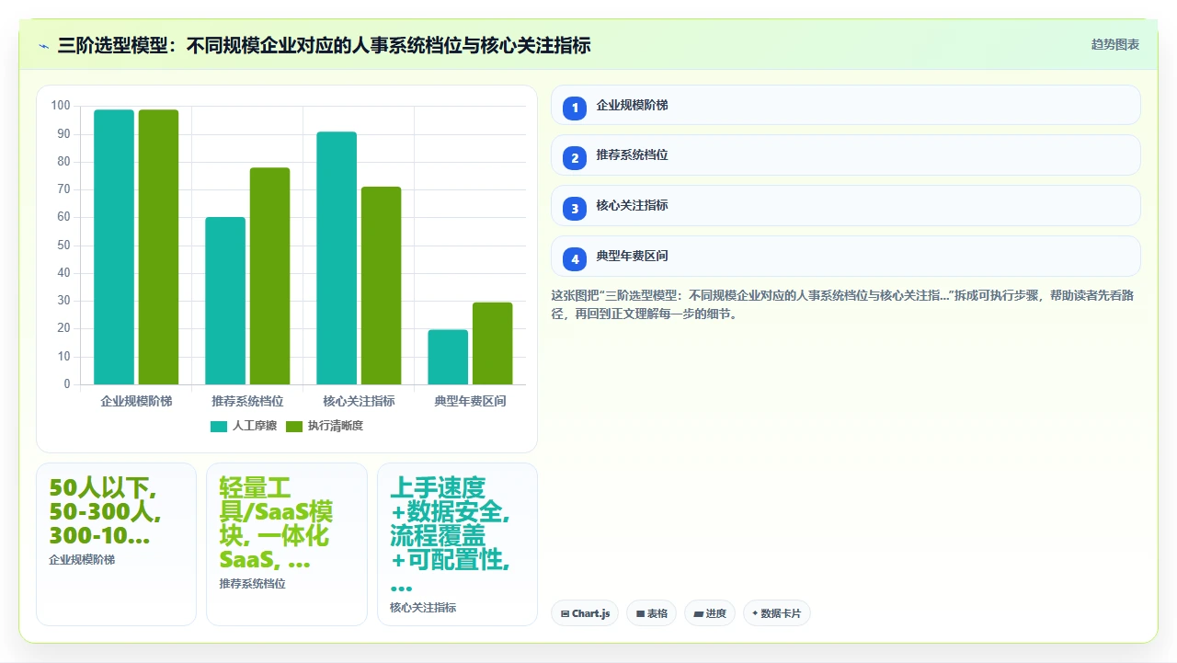
Task: Click step number 2 badge
Action: point(575,158)
